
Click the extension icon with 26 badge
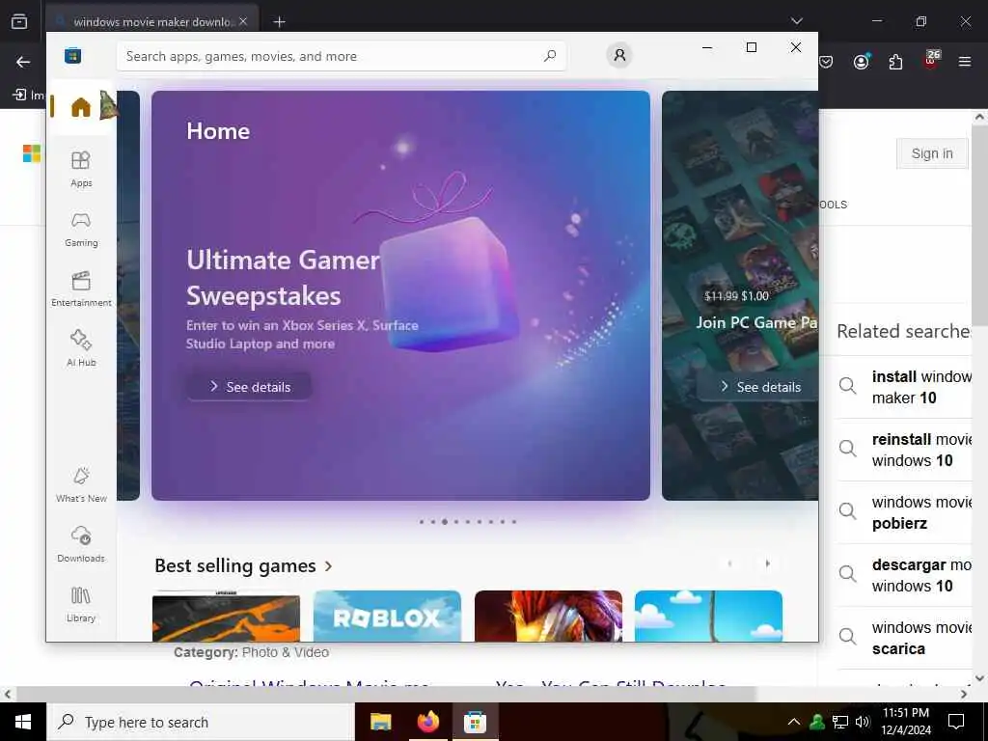click(x=931, y=61)
